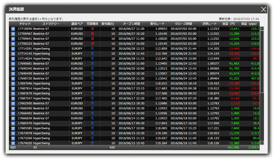Click the A icon for ticket 17690720

(x=13, y=79)
